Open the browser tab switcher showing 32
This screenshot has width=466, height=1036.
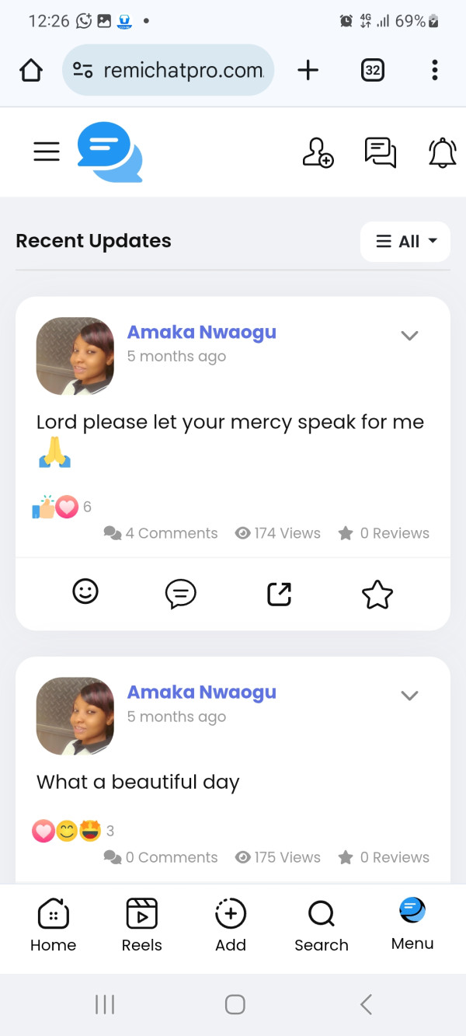(x=373, y=71)
